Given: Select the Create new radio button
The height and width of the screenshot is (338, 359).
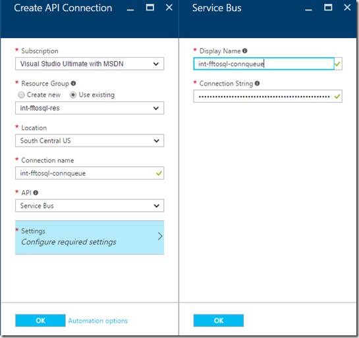Looking at the screenshot, I should pos(21,95).
